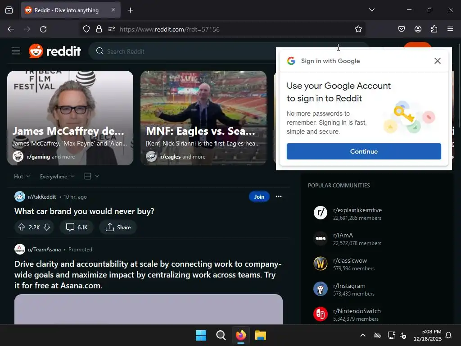Join the r/AskReddit community
The height and width of the screenshot is (346, 461).
tap(259, 196)
